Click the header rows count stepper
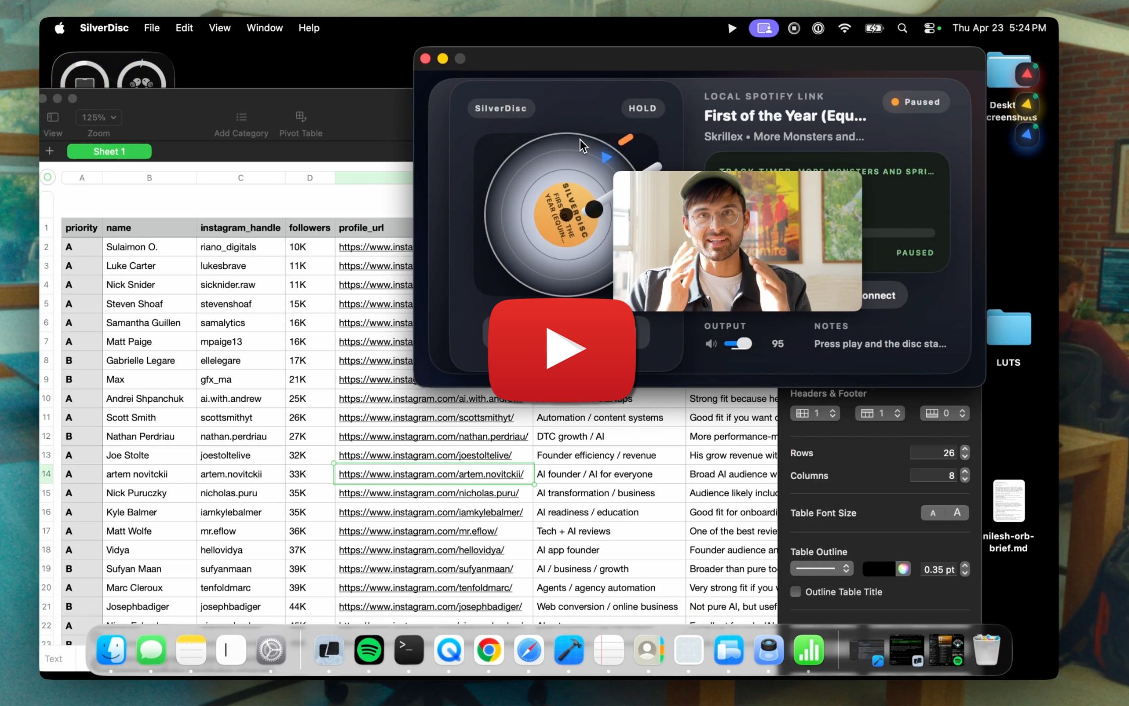This screenshot has height=706, width=1129. point(897,413)
